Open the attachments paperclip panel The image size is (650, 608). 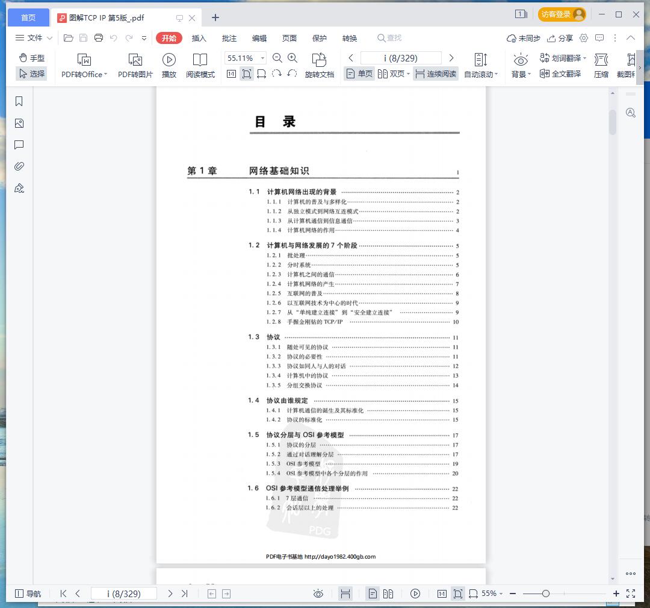(19, 166)
